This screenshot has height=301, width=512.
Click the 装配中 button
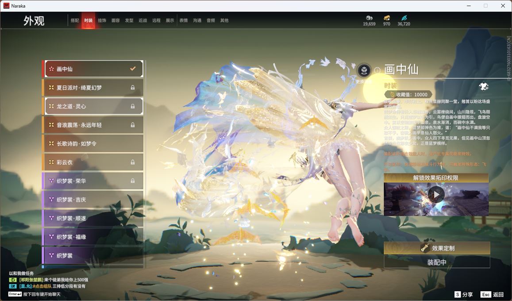point(437,262)
